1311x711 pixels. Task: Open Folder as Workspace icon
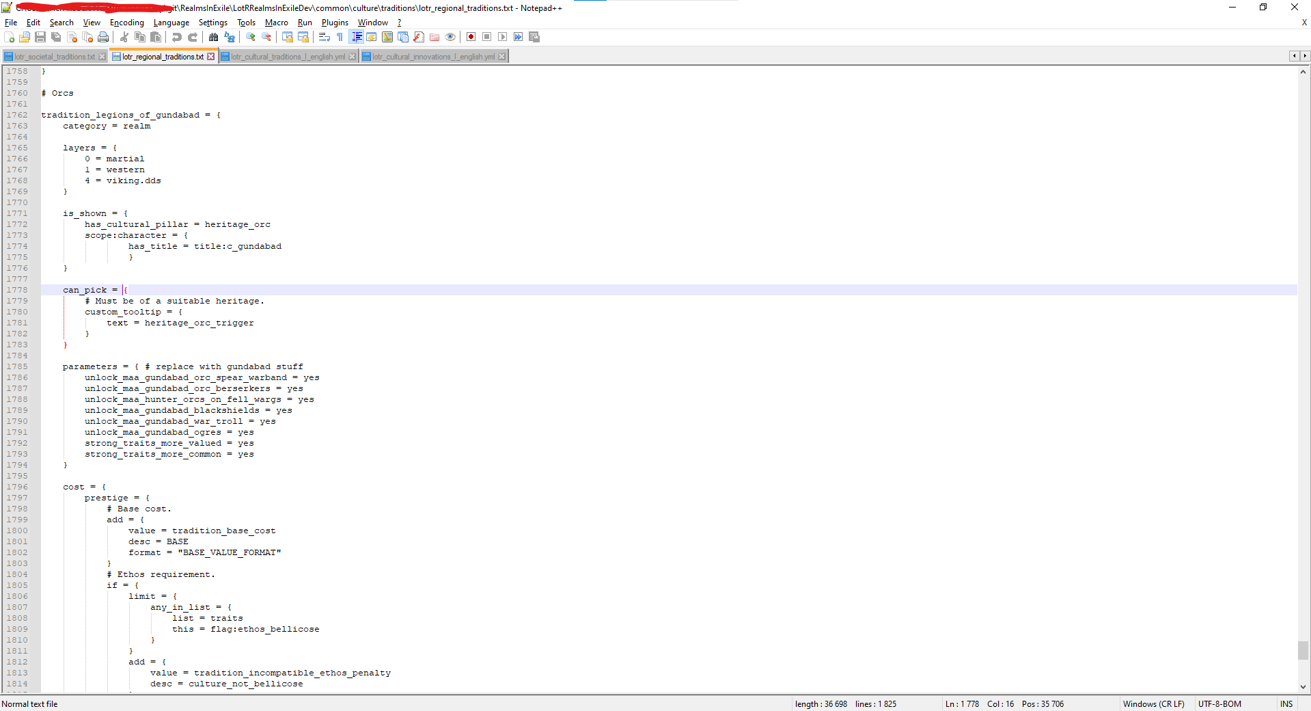tap(434, 37)
